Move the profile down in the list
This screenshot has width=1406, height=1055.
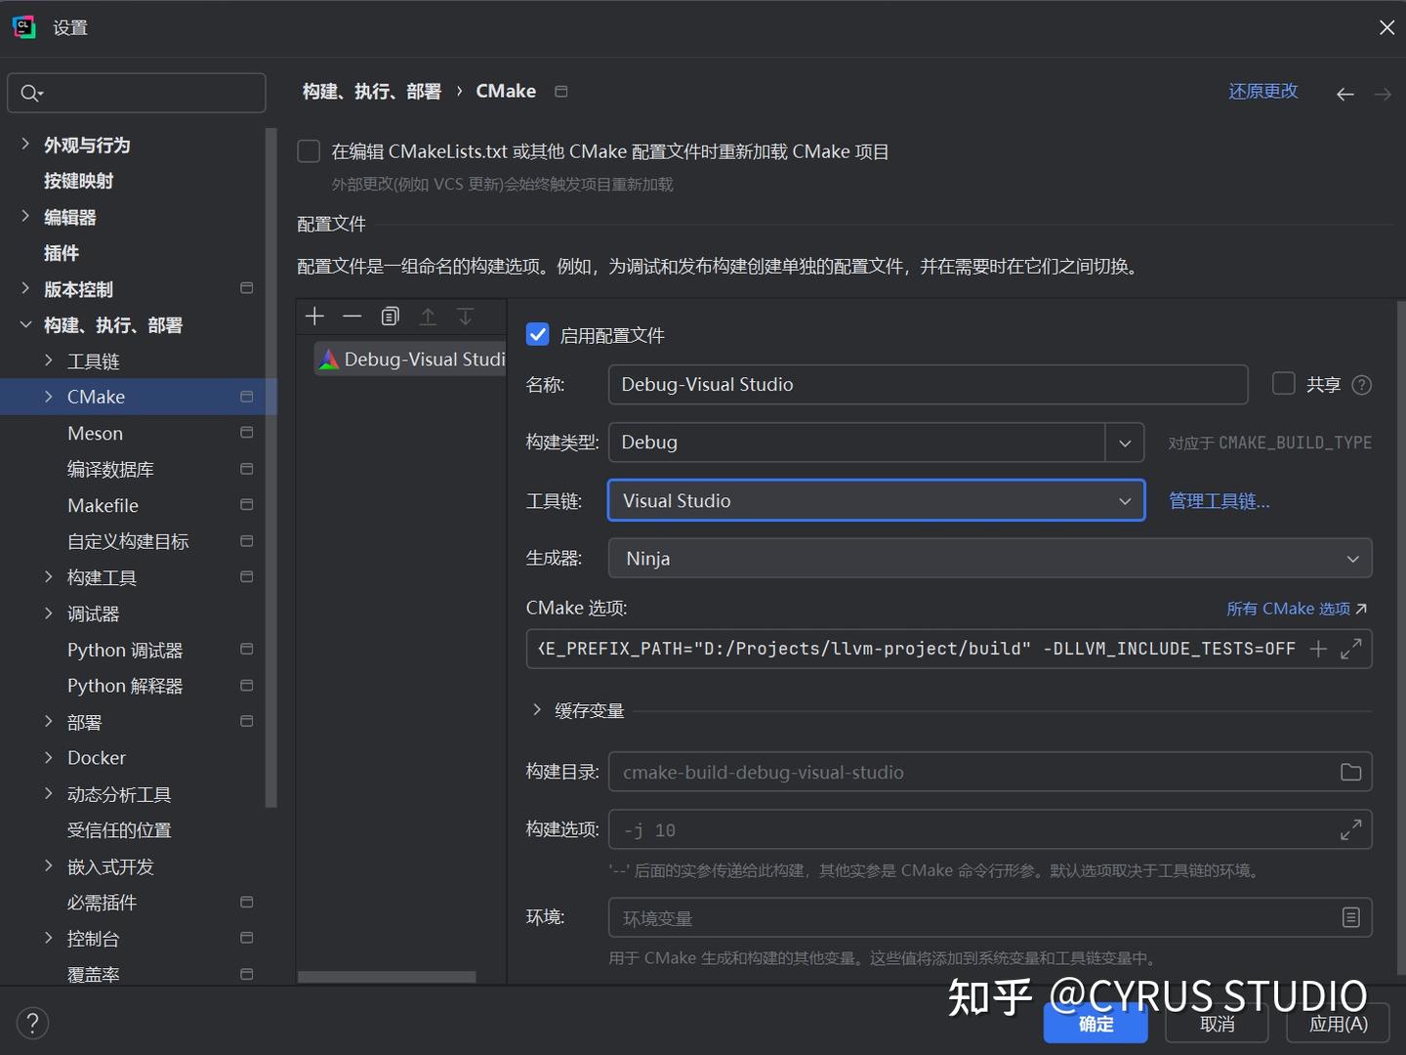(x=466, y=316)
